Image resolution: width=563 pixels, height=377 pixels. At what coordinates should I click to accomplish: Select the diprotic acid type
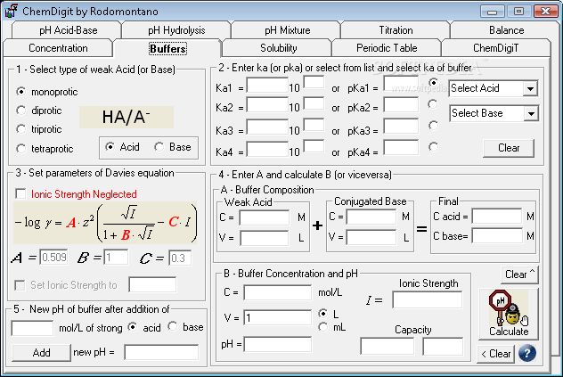(21, 111)
